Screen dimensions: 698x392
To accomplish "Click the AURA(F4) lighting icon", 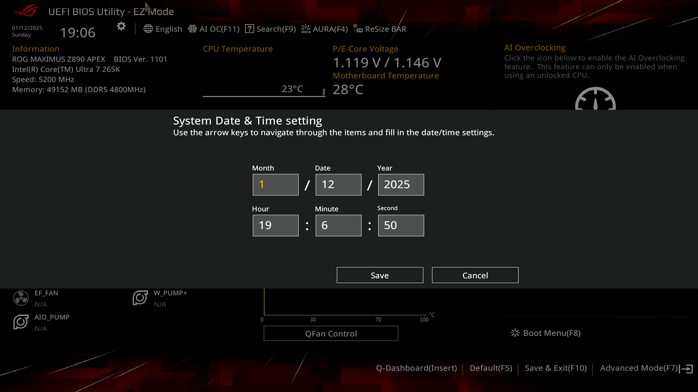I will coord(305,29).
